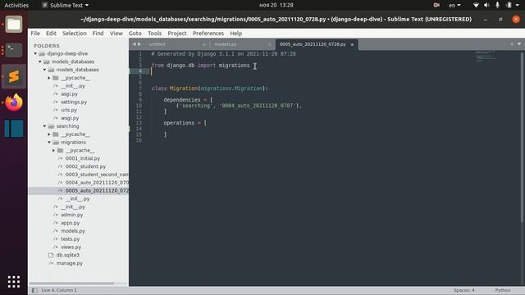
Task: Collapse the models_databases top folder
Action: point(40,61)
